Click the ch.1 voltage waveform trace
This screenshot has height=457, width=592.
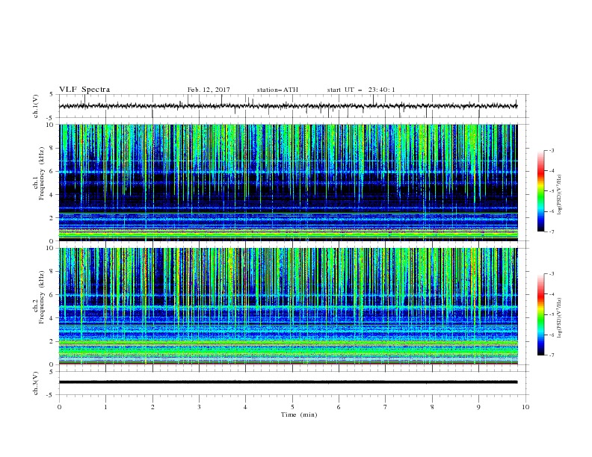click(288, 106)
